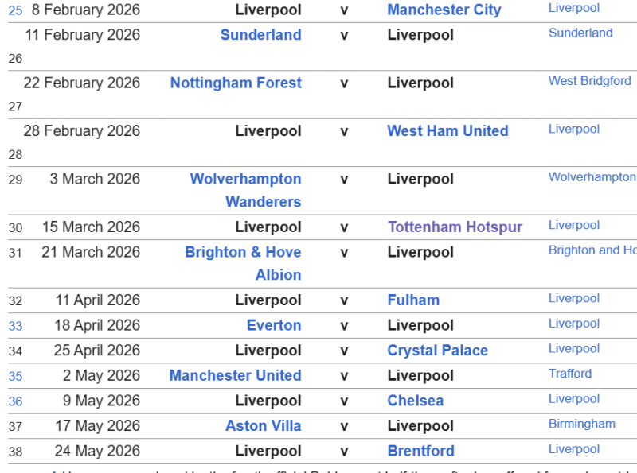637x473 pixels.
Task: Open the Brentford team link
Action: 420,452
